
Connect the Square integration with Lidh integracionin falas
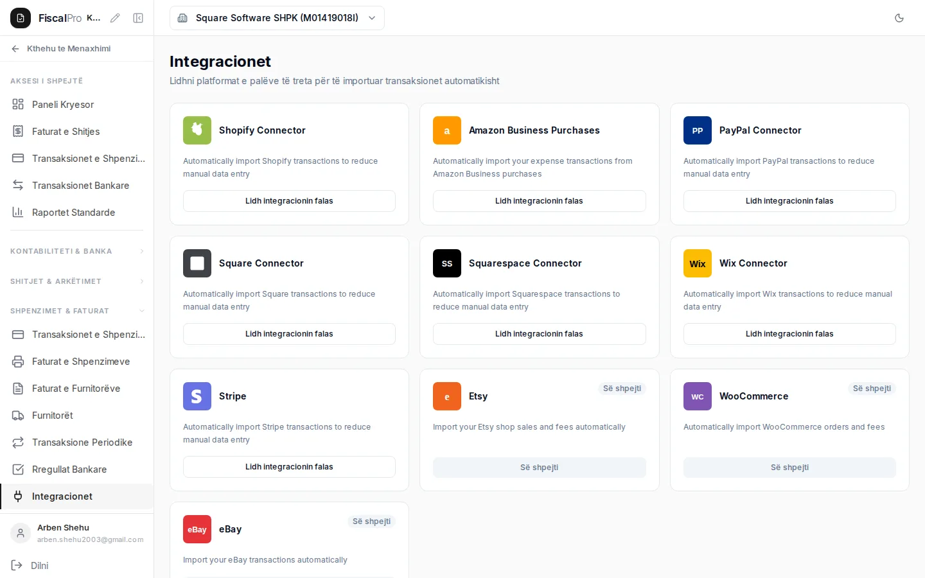[x=289, y=334]
